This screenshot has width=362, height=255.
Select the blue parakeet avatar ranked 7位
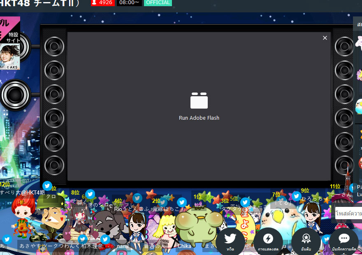point(281,222)
